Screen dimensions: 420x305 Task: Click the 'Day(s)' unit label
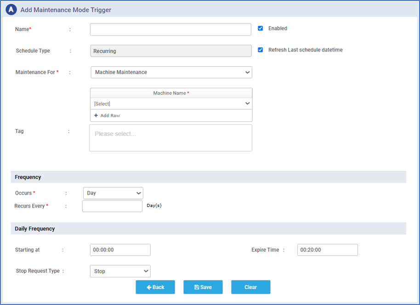(x=154, y=206)
